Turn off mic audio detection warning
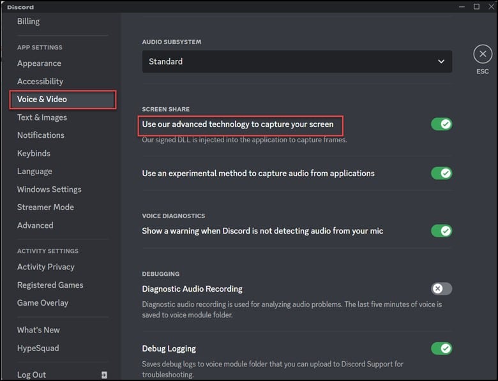The width and height of the screenshot is (498, 381). tap(441, 230)
